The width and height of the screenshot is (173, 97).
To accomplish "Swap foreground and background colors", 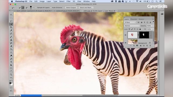I will 12,81.
